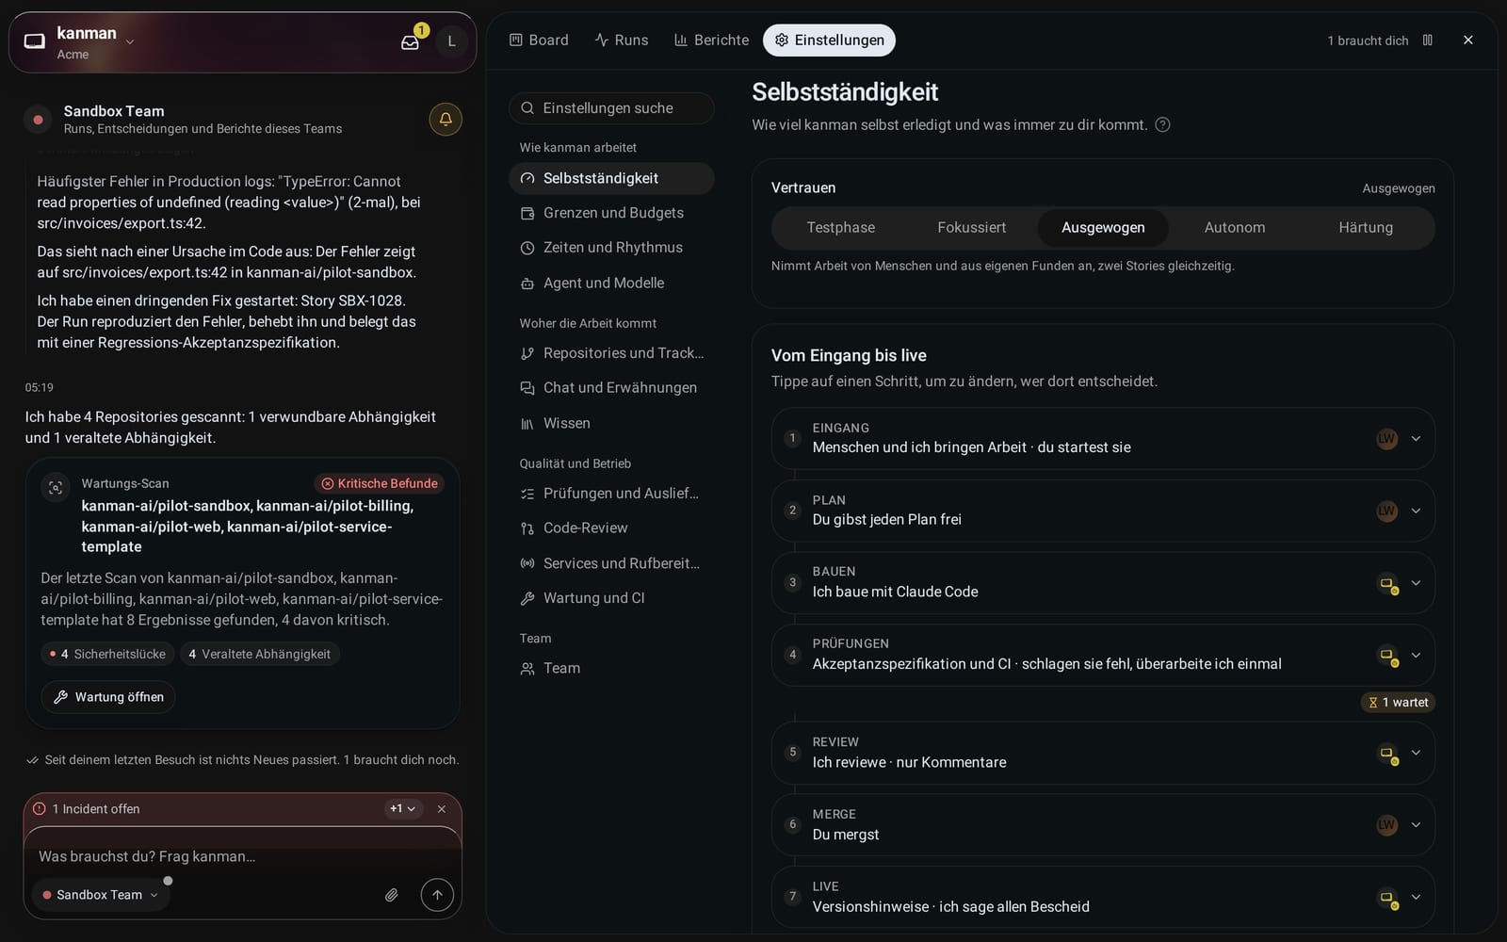Select the Ausgewogen trust level

point(1103,228)
